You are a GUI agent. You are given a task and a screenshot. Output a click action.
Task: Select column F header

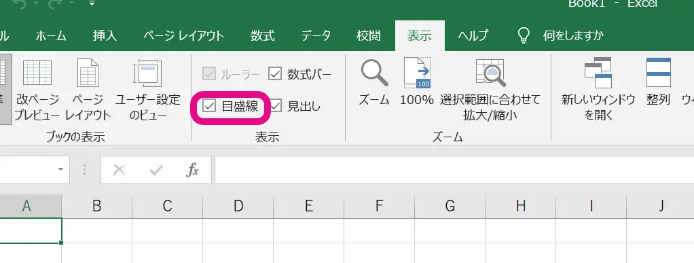(x=379, y=206)
